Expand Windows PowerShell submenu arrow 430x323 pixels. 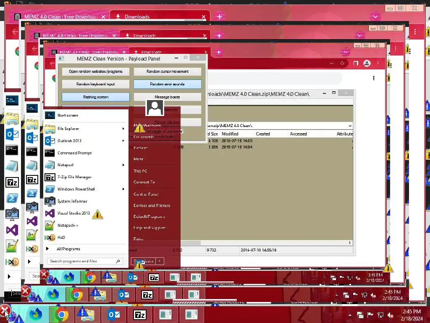123,189
